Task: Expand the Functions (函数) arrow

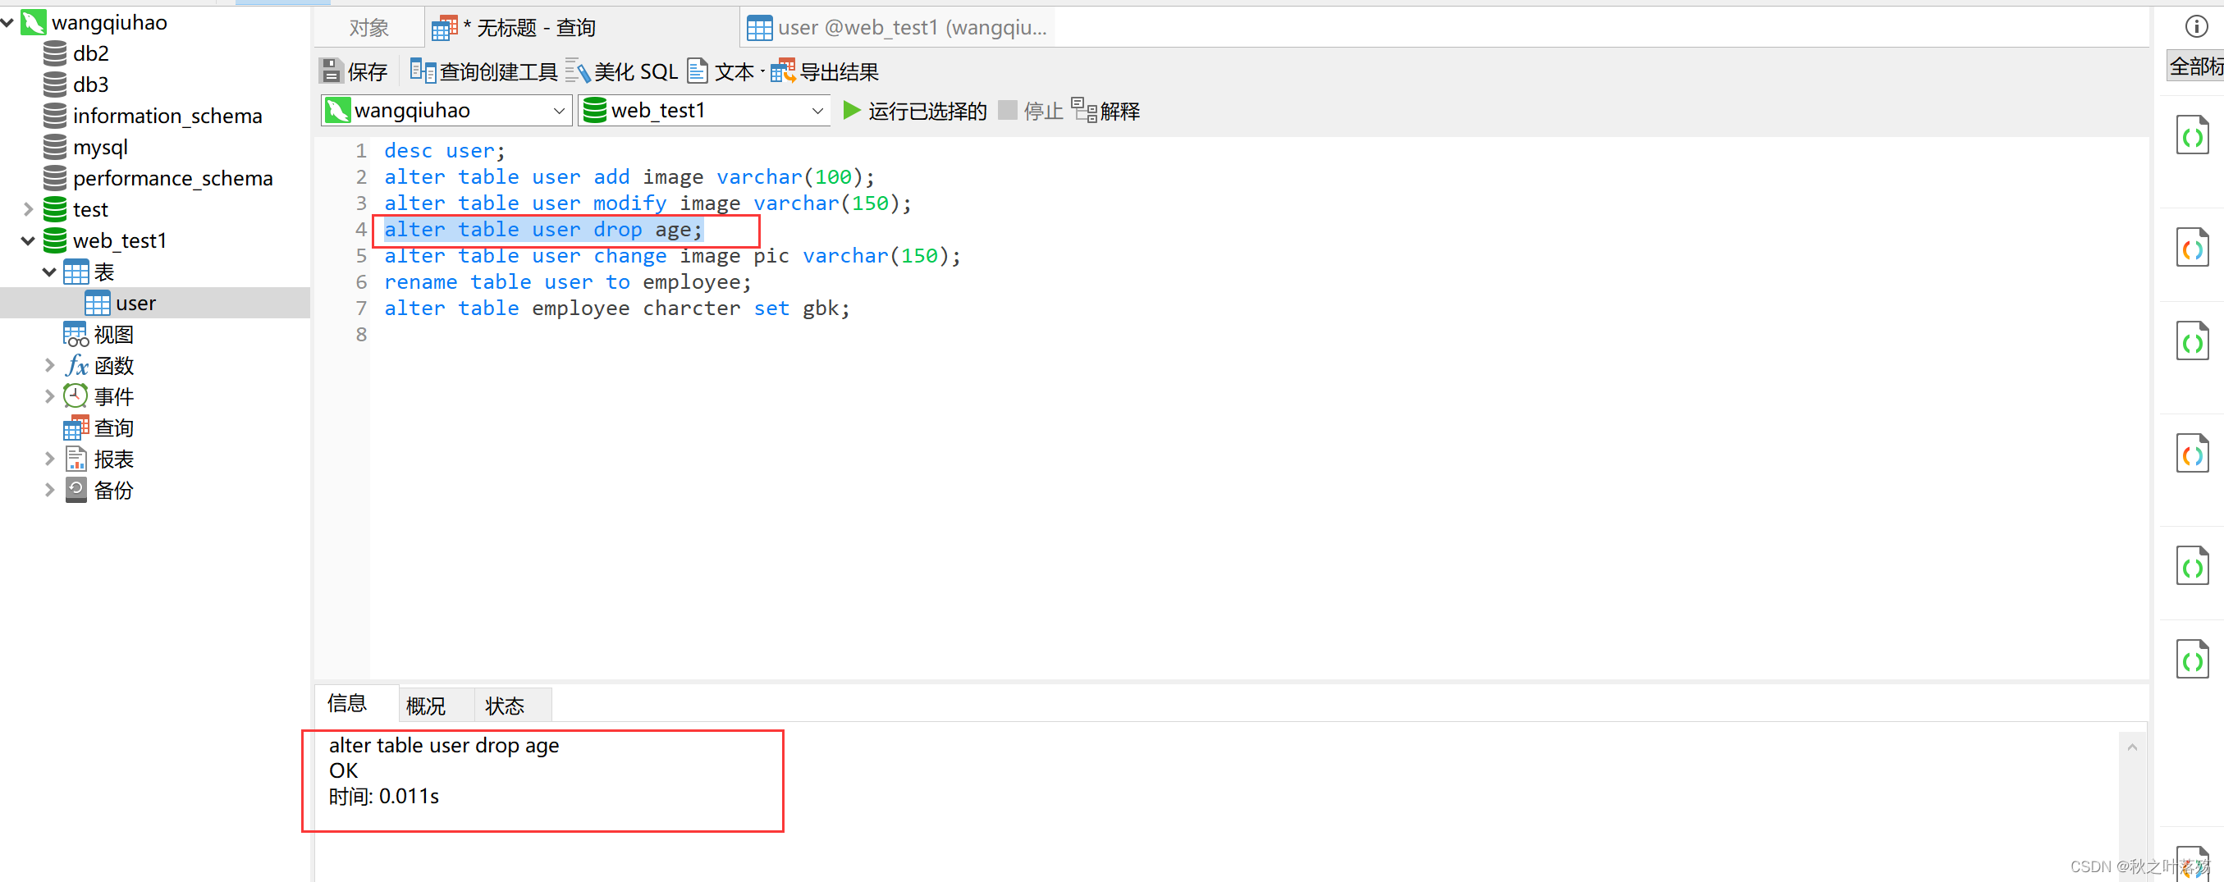Action: (x=49, y=365)
